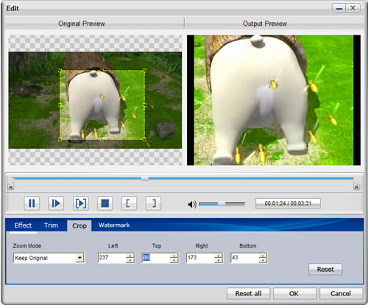Increase the Top crop value

coord(174,256)
